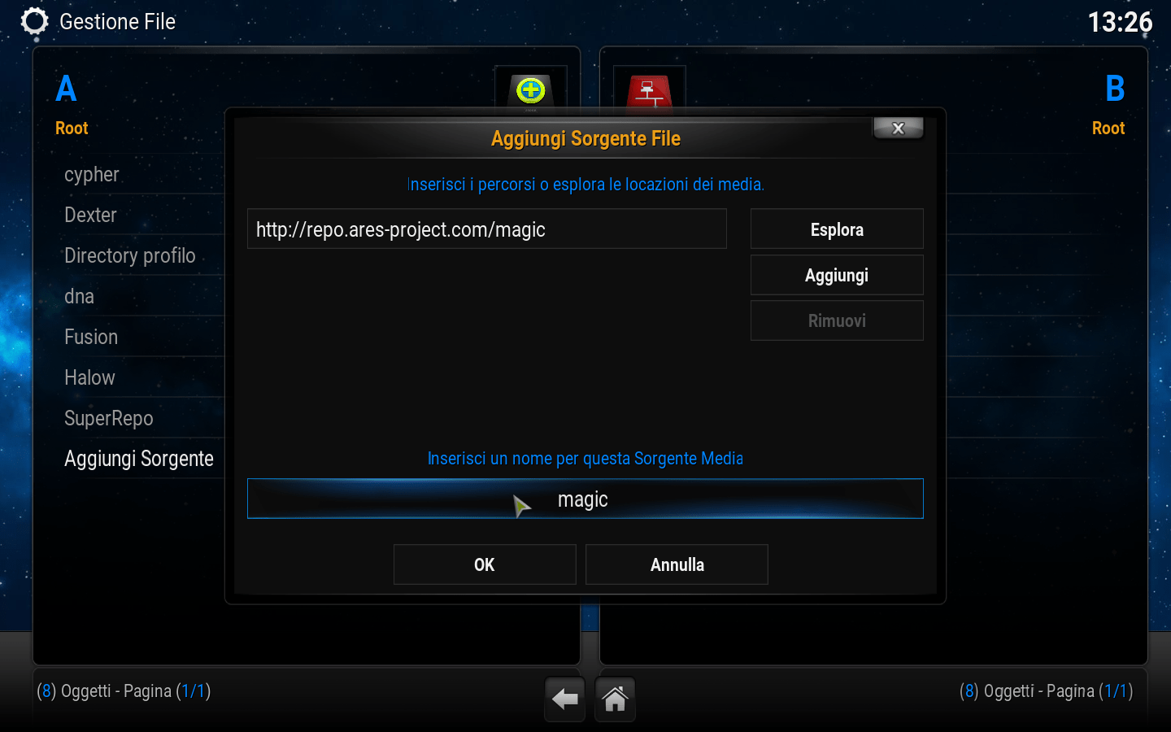1171x732 pixels.
Task: Click the red network location icon
Action: click(x=649, y=89)
